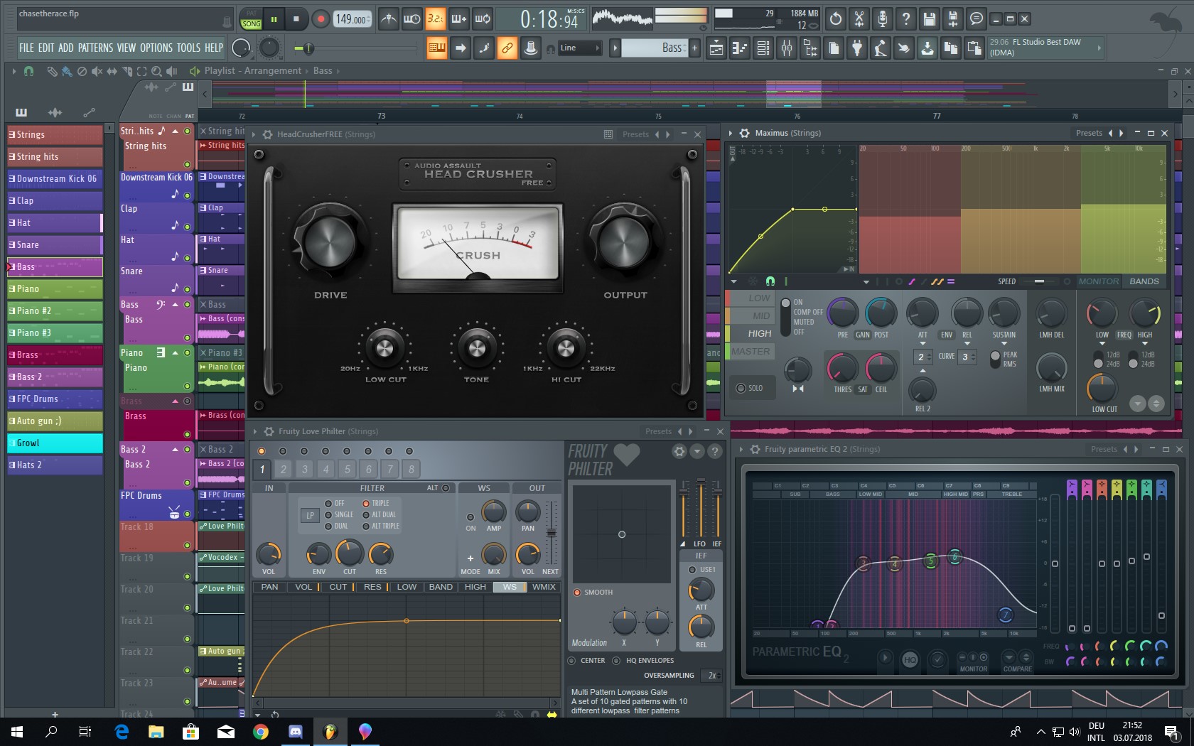This screenshot has width=1194, height=746.
Task: Select the BAND tab in Love Philter
Action: click(x=441, y=587)
